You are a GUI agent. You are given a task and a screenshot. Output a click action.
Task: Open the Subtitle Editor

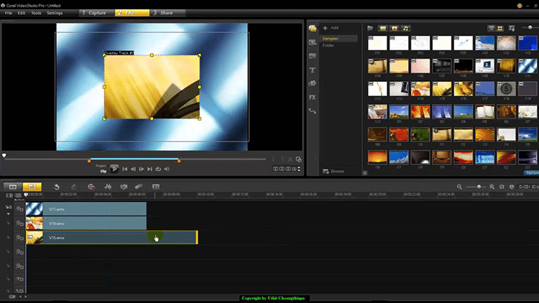coord(156,187)
